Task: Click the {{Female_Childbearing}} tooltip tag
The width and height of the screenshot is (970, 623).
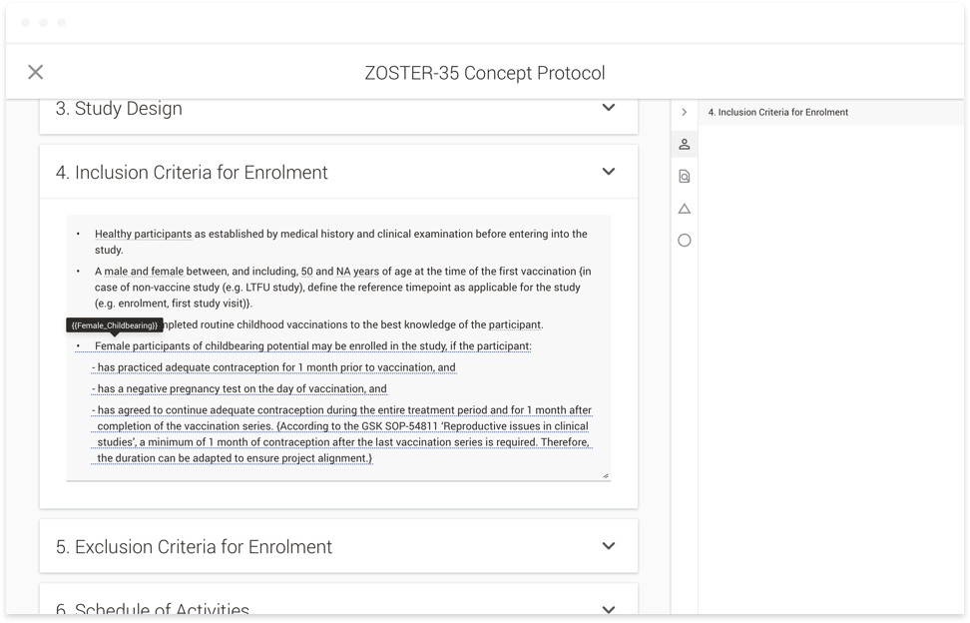Action: tap(115, 325)
